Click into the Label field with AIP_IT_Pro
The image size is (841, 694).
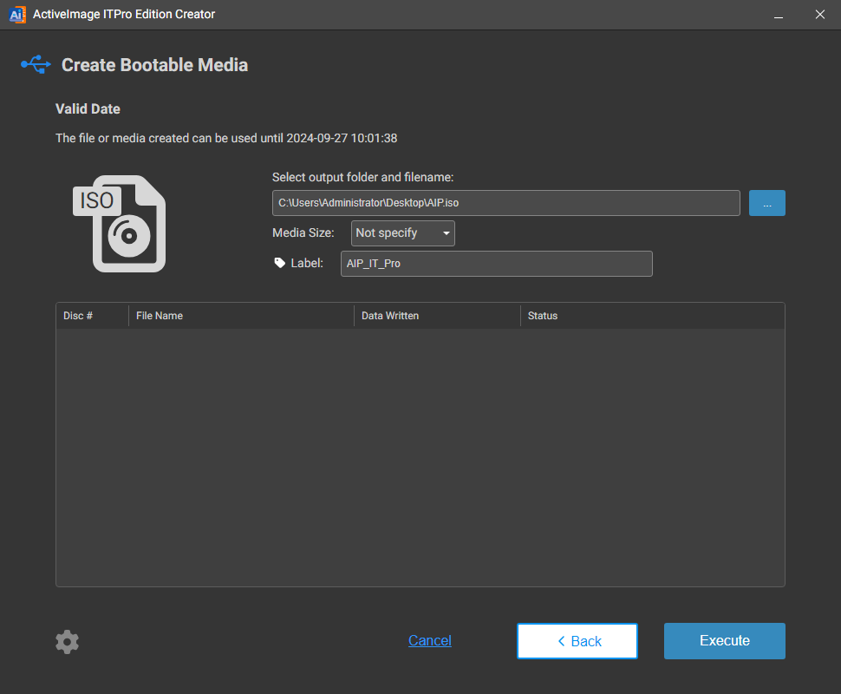tap(496, 264)
